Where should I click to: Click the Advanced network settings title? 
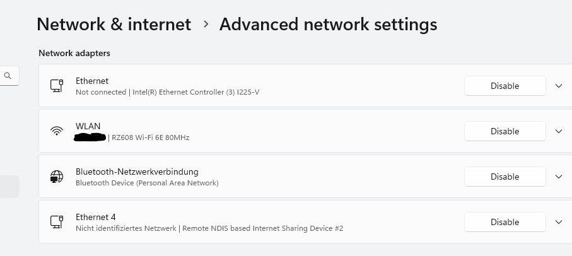coord(328,25)
